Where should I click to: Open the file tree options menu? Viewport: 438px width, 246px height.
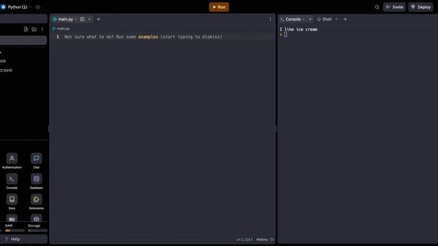click(x=42, y=29)
